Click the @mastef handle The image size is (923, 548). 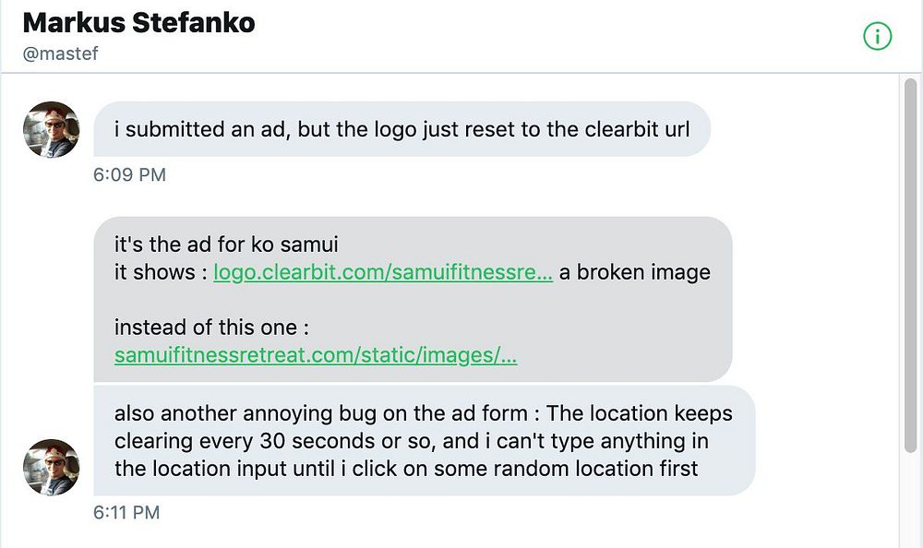61,54
